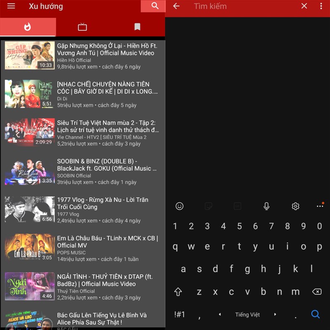Image resolution: width=330 pixels, height=330 pixels.
Task: Tap the letter l key
Action: tap(311, 269)
